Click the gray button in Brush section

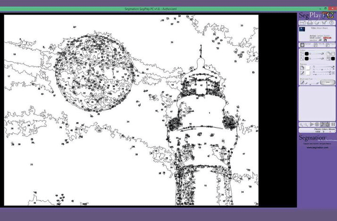(324, 82)
